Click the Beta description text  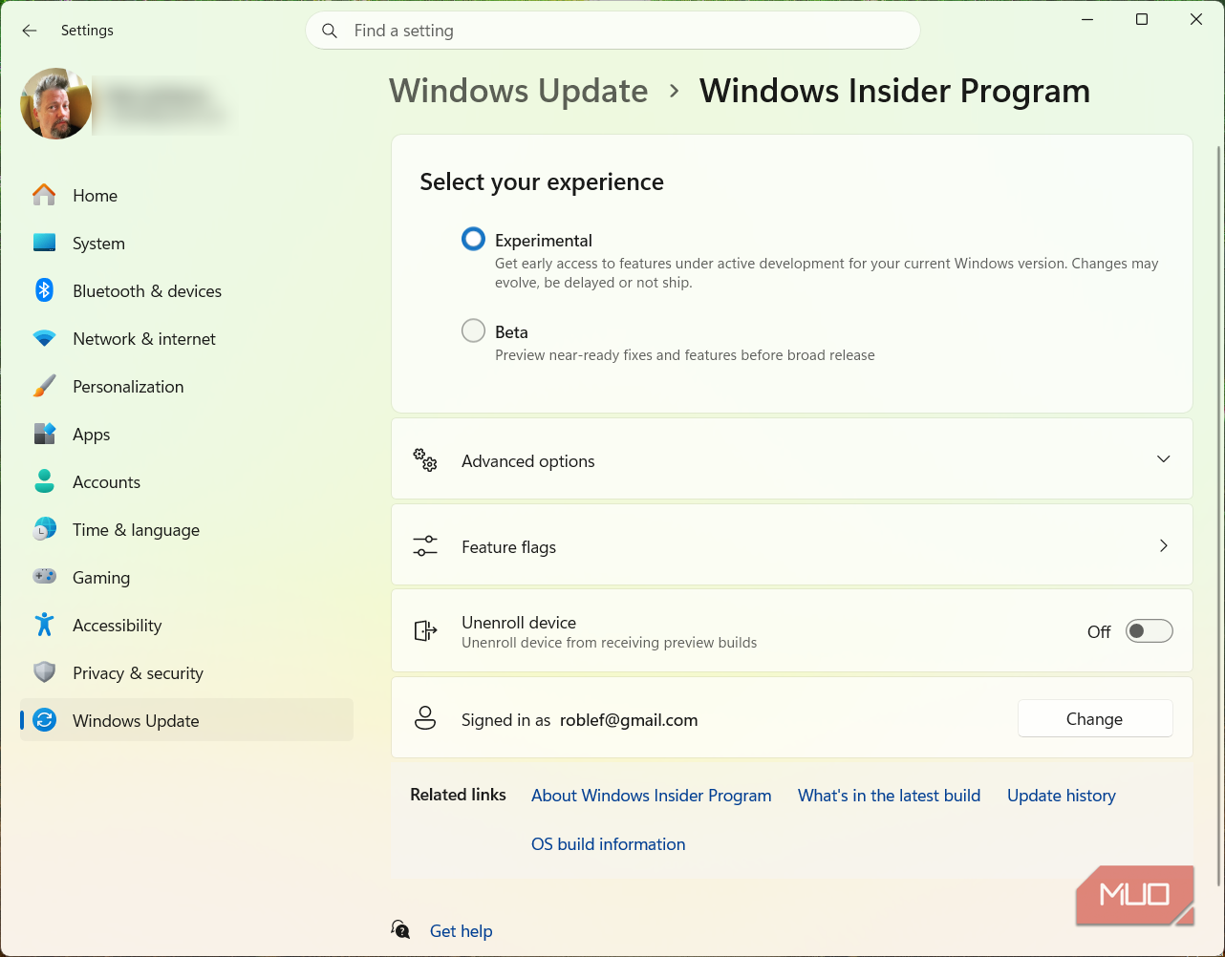[x=685, y=355]
